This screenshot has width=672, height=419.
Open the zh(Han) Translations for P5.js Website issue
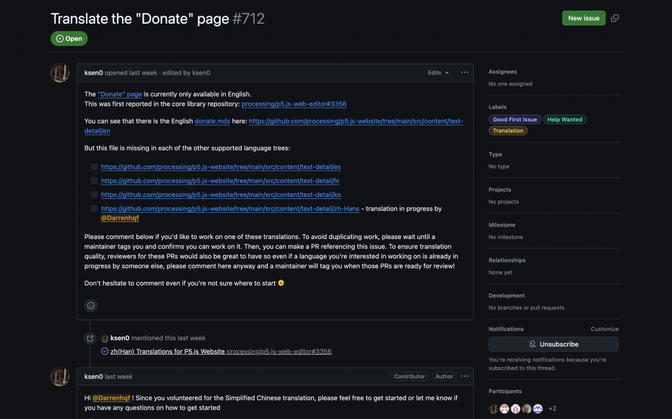167,351
